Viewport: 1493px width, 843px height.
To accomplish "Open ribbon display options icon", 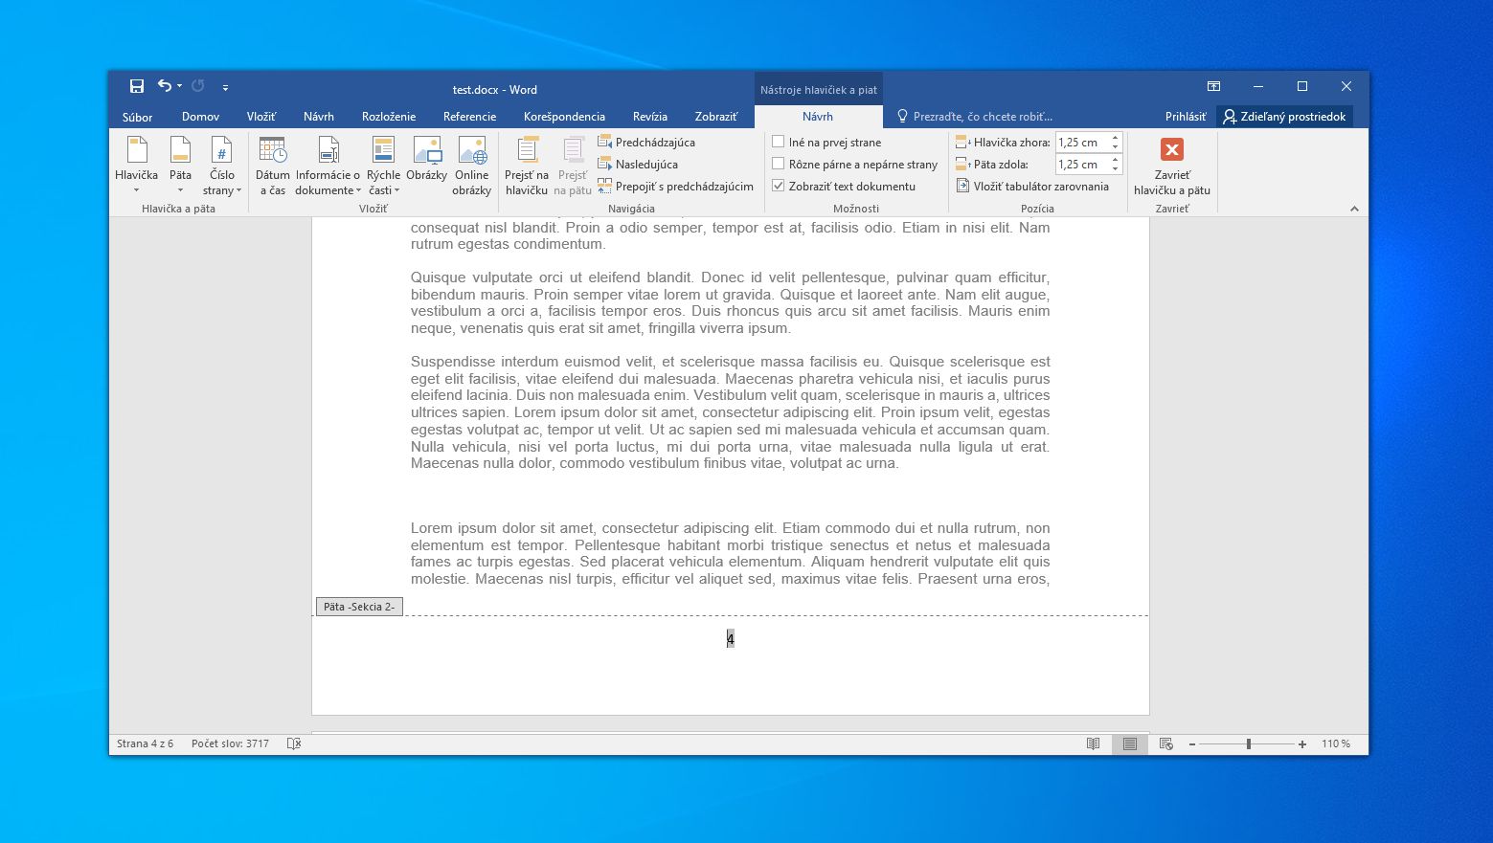I will tap(1213, 86).
